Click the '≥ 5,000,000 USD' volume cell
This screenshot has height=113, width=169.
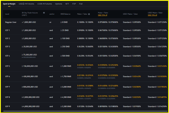(x=29, y=38)
